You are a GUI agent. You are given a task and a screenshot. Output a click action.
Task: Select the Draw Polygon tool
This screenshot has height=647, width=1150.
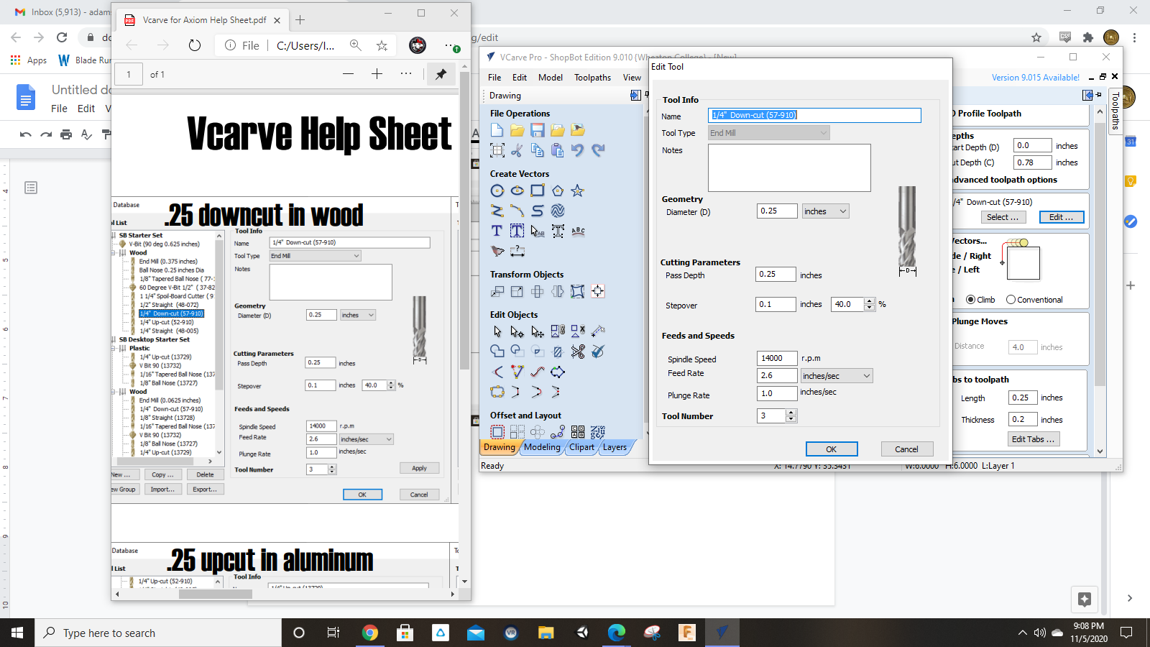(x=557, y=191)
